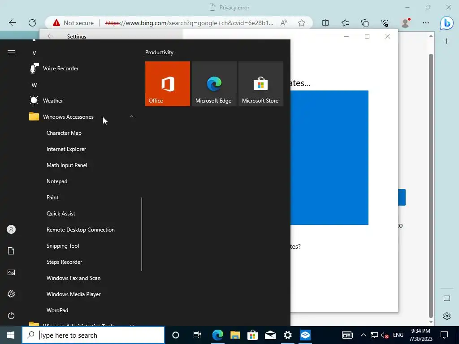The height and width of the screenshot is (344, 459).
Task: Open Windows Fax and Scan
Action: tap(74, 278)
